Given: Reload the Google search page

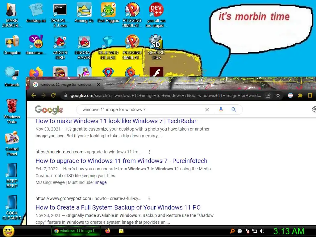Looking at the screenshot, I should (x=53, y=95).
